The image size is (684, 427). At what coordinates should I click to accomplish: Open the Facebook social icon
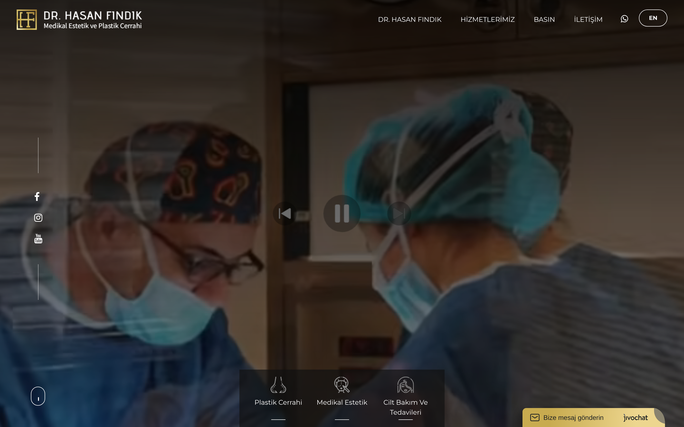pyautogui.click(x=37, y=196)
